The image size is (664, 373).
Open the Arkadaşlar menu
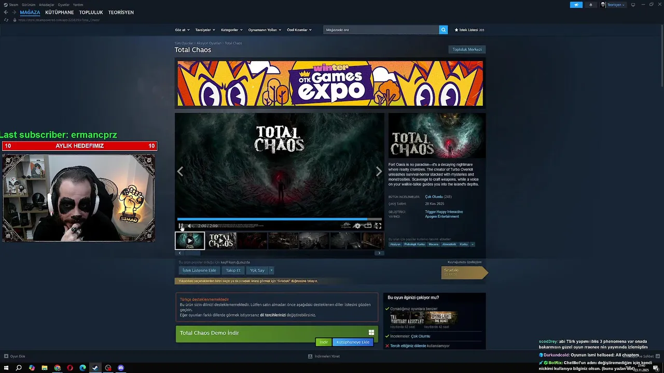47,5
